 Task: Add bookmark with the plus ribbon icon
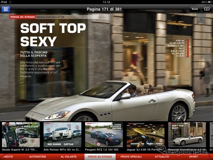(x=201, y=19)
